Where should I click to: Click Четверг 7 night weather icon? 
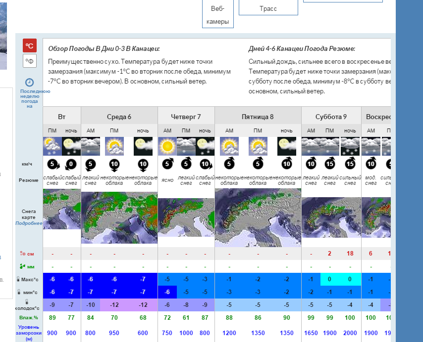coord(205,146)
